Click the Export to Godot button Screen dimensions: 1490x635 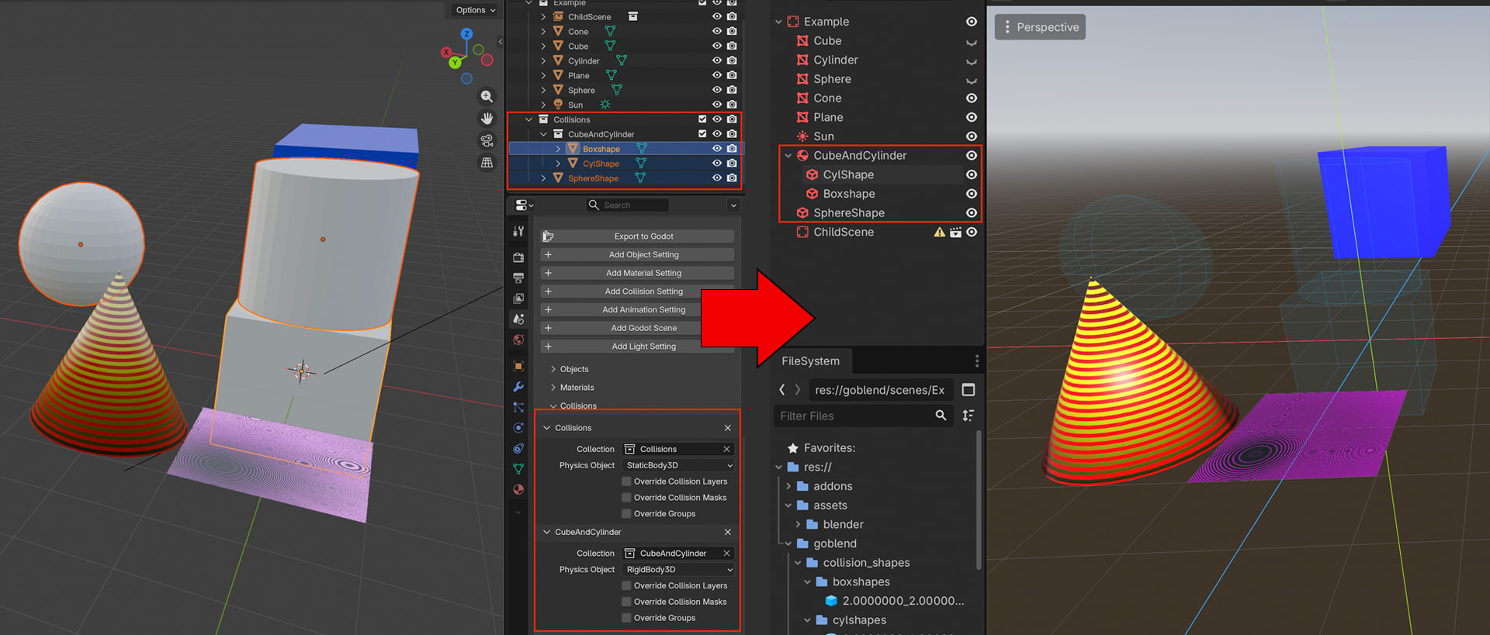[643, 236]
